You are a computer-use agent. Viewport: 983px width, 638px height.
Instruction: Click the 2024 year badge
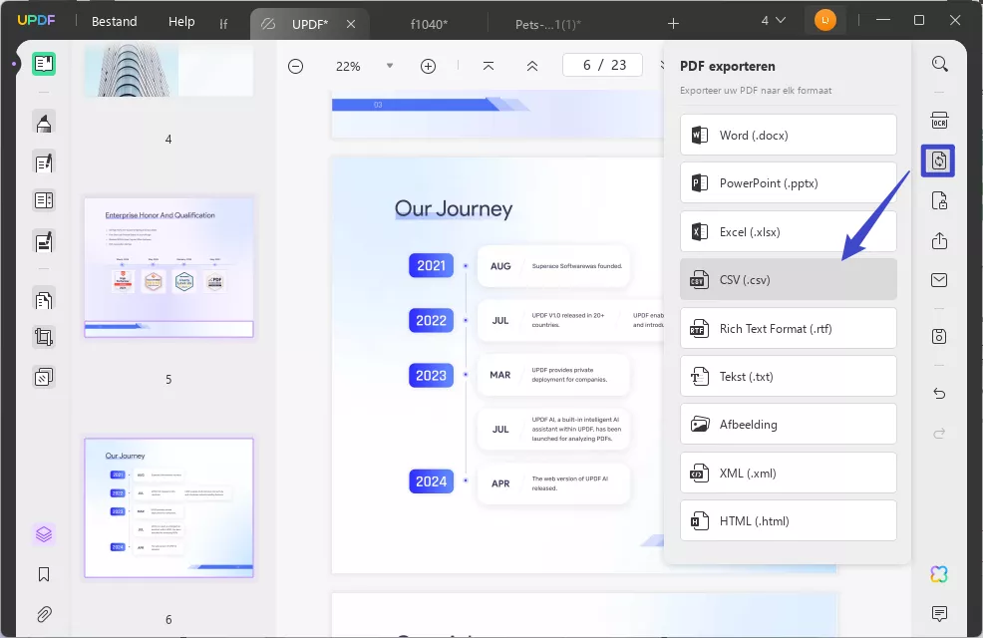431,481
